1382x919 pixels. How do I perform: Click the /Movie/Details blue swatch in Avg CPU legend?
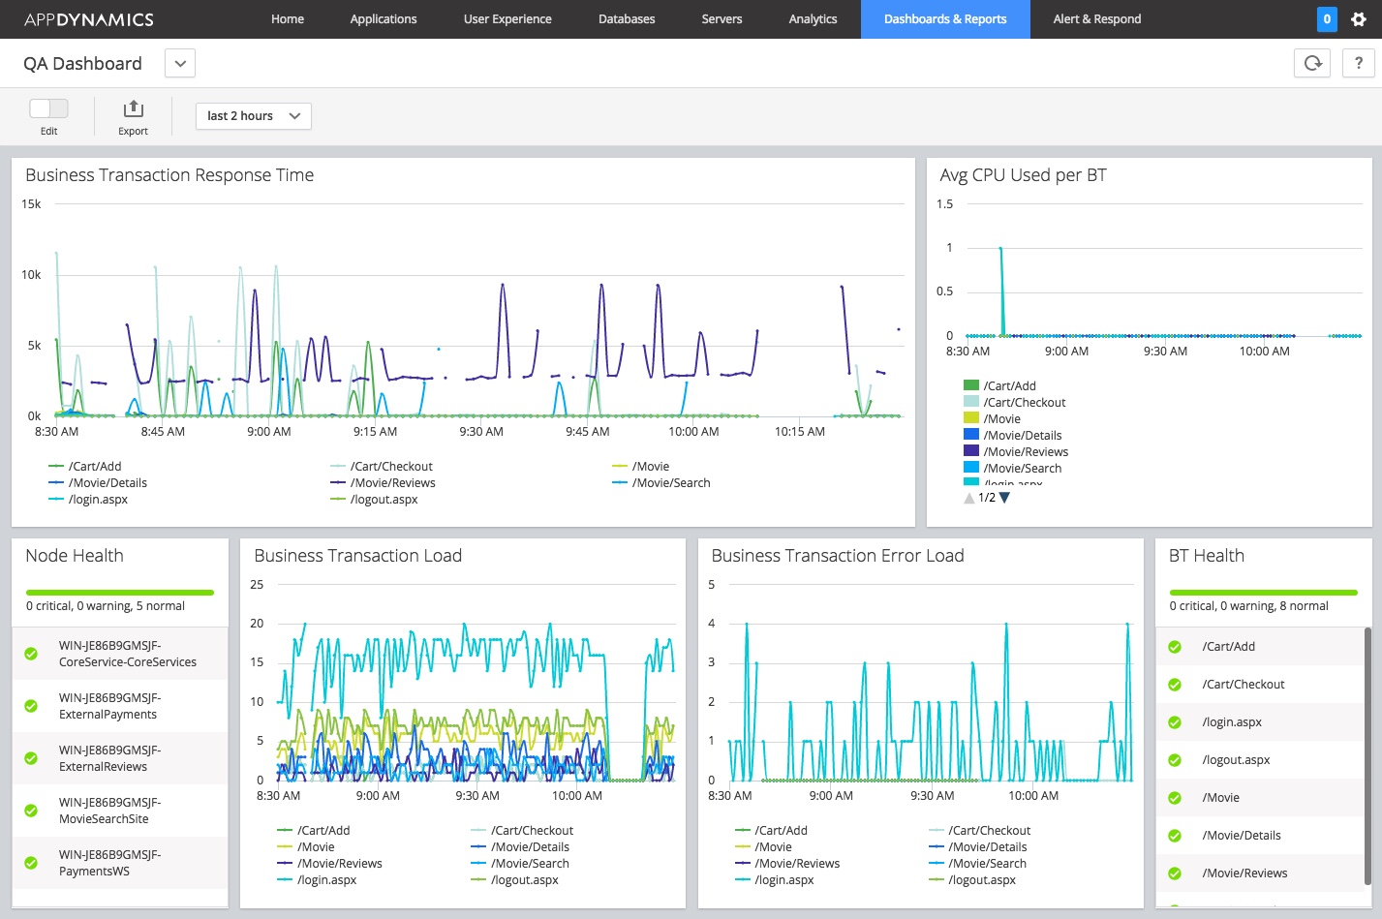pos(971,435)
